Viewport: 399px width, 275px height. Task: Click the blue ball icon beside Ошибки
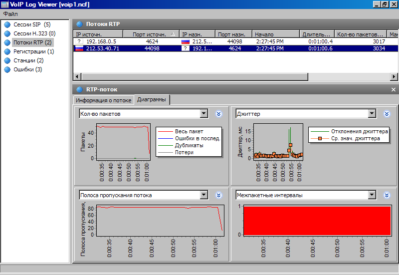pos(7,69)
